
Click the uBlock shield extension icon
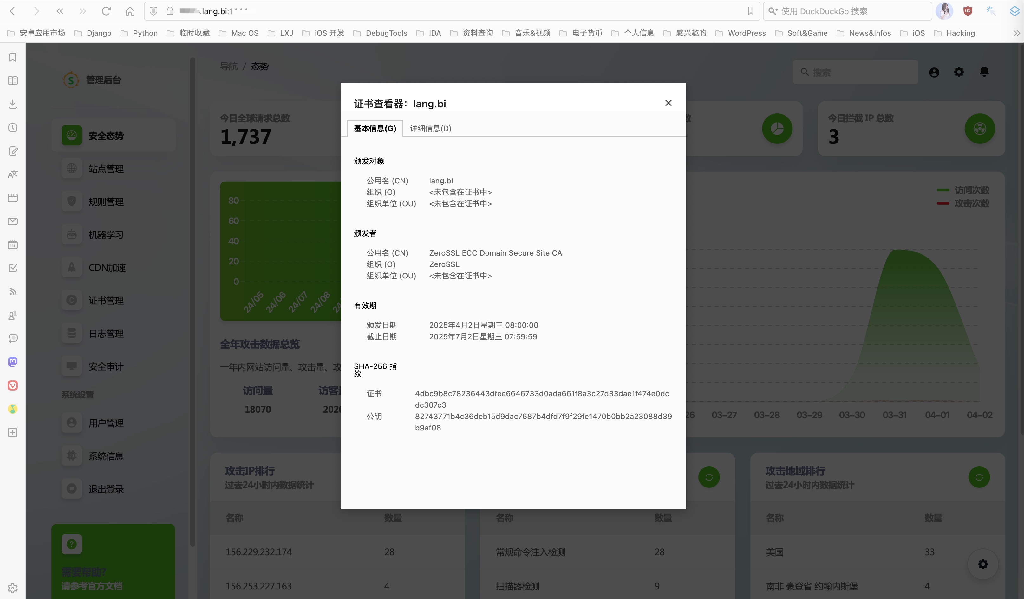click(968, 11)
